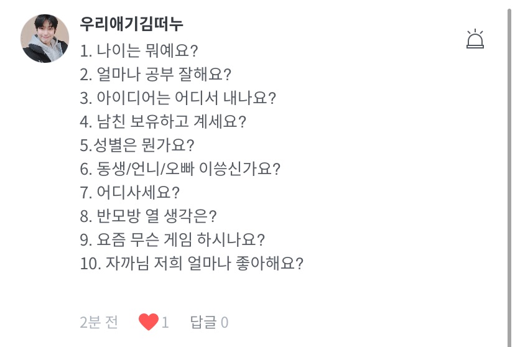Open the profile of 우리애기김떠누
Screen dimensions: 515x347
pos(132,24)
